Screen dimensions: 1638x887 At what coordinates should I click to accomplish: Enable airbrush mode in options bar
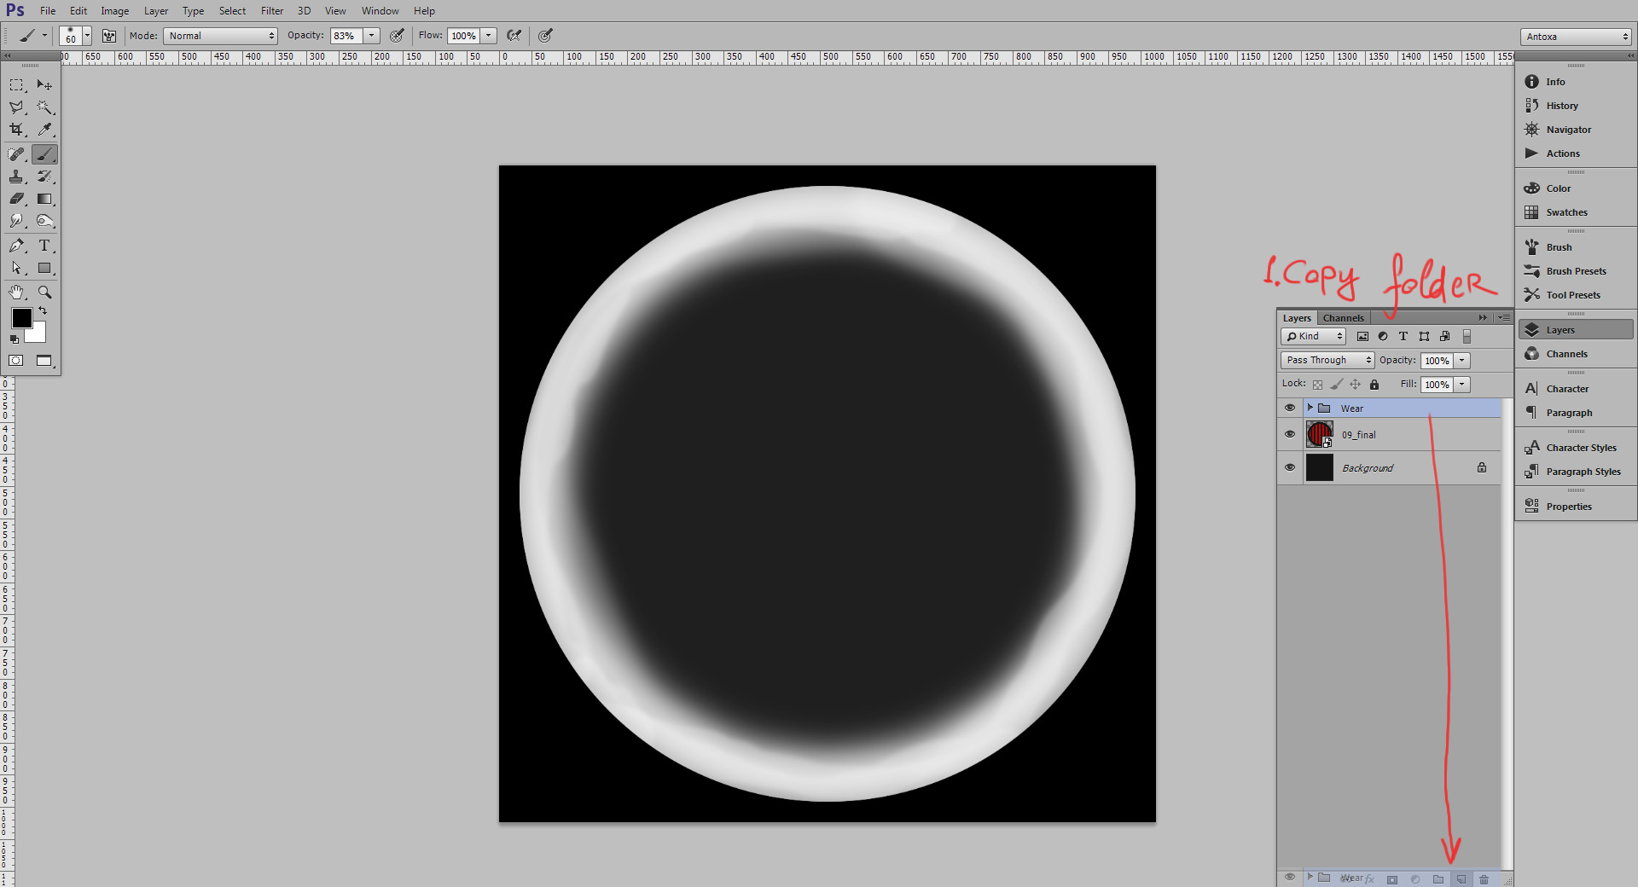[514, 36]
